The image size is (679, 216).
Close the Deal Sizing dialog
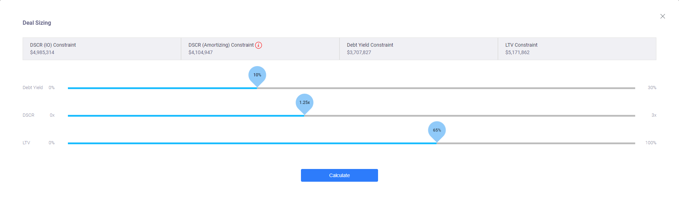tap(663, 16)
